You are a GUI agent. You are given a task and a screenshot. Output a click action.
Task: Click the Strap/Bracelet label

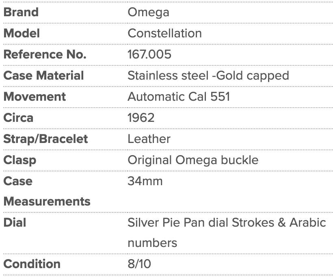coord(45,139)
